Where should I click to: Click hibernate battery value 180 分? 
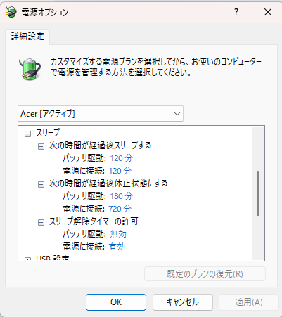pos(121,196)
